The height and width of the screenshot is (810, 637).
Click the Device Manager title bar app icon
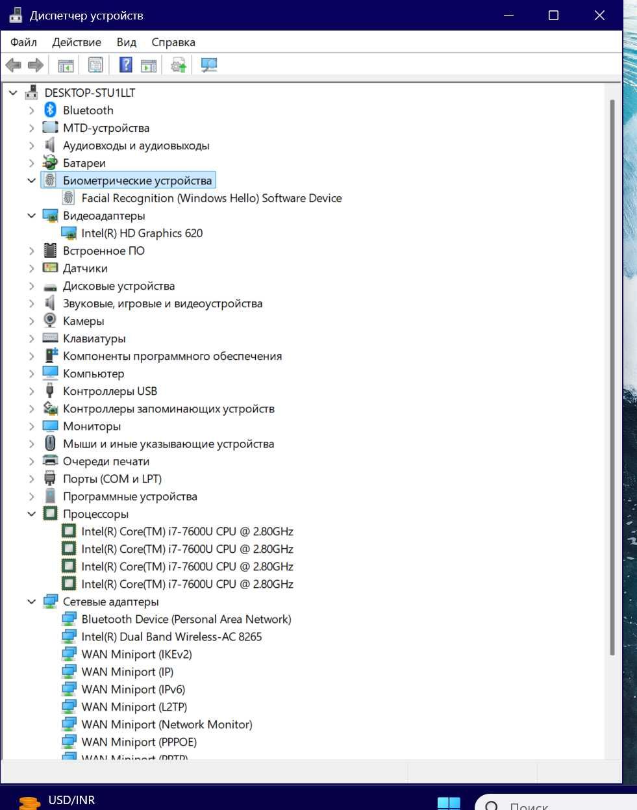(x=16, y=15)
